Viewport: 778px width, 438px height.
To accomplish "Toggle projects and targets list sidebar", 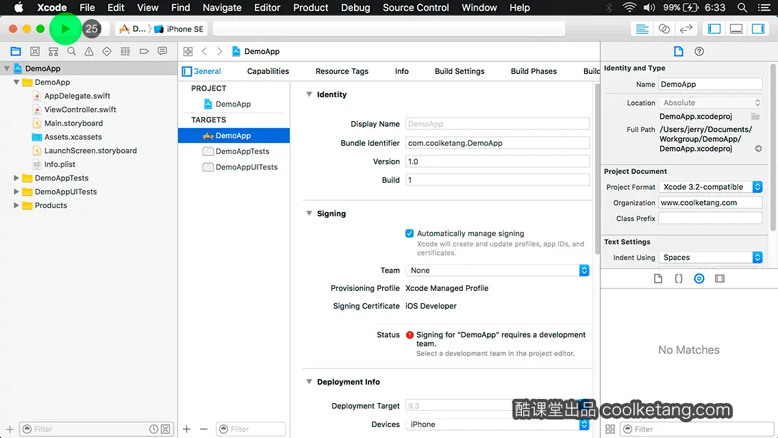I will [186, 71].
